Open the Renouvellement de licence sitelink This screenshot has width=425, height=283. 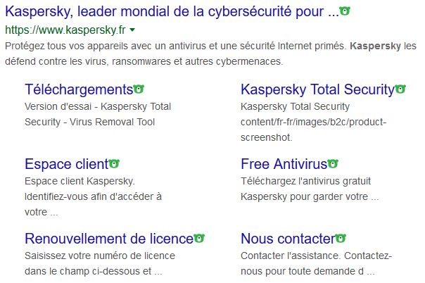click(x=108, y=239)
